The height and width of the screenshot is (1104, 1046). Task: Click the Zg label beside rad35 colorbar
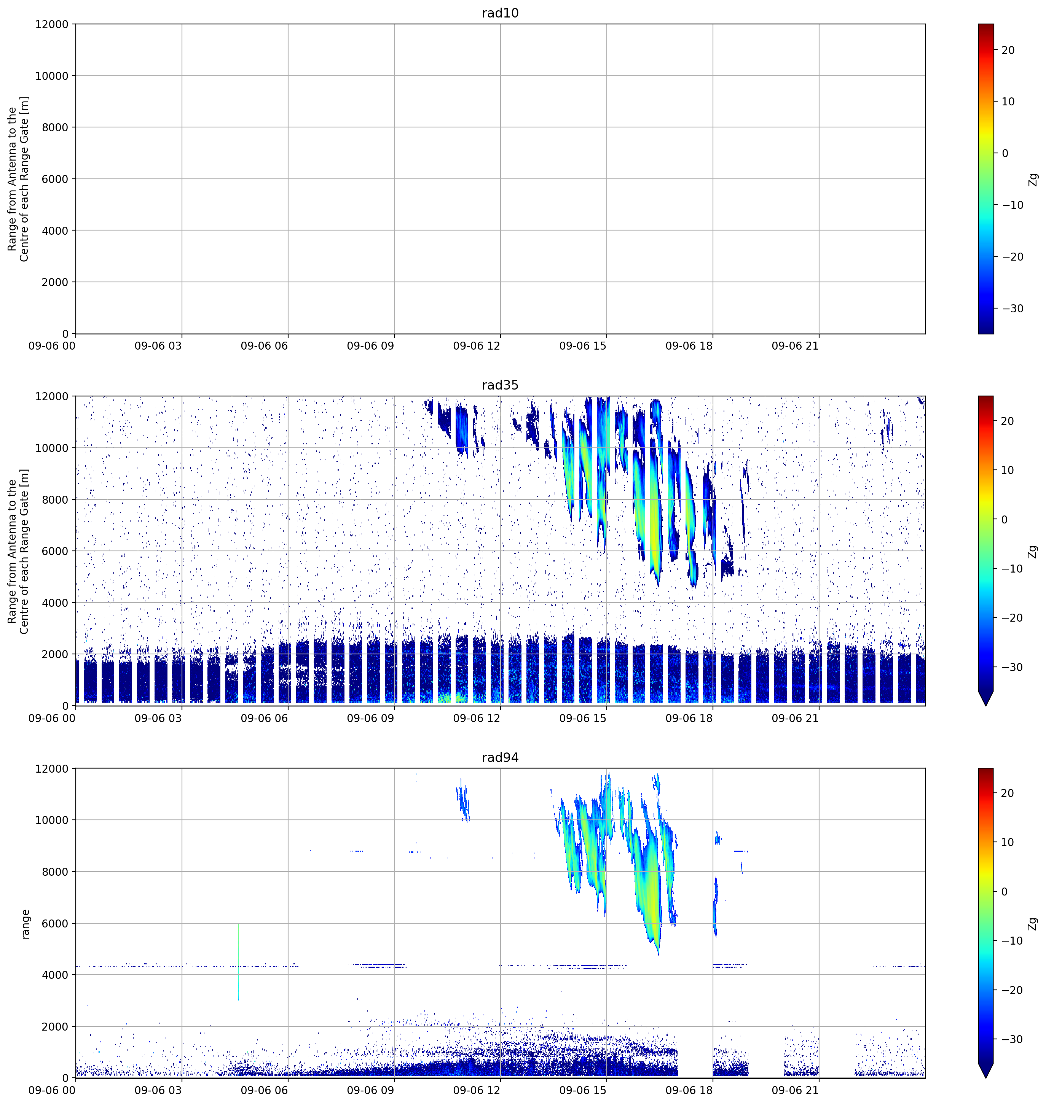point(1033,551)
